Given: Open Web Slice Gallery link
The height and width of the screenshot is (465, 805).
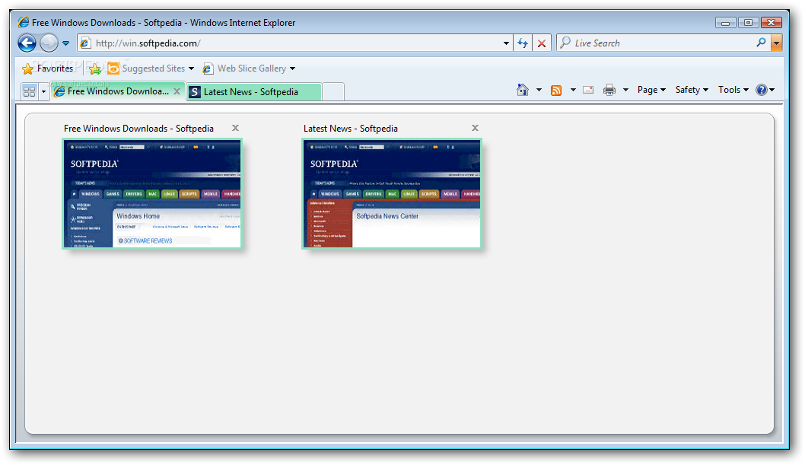Looking at the screenshot, I should coord(244,68).
